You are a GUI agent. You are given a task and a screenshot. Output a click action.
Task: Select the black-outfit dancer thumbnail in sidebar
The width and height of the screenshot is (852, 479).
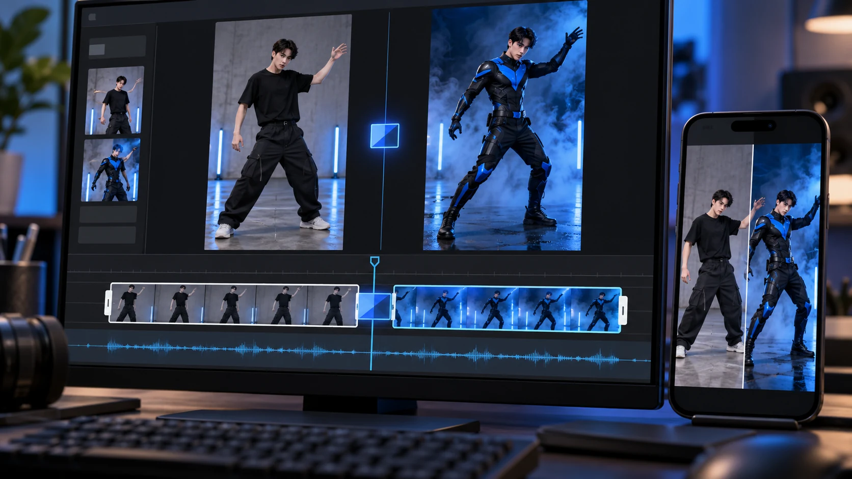coord(115,100)
